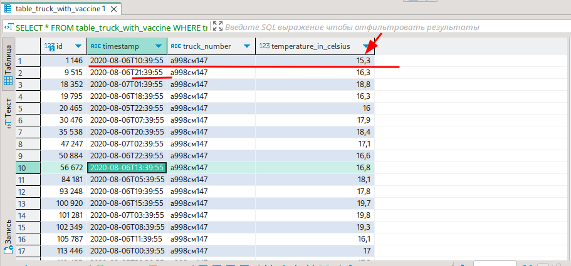Click the SELECT query text above the grid
Viewport: 571px width, 266px height.
[112, 28]
